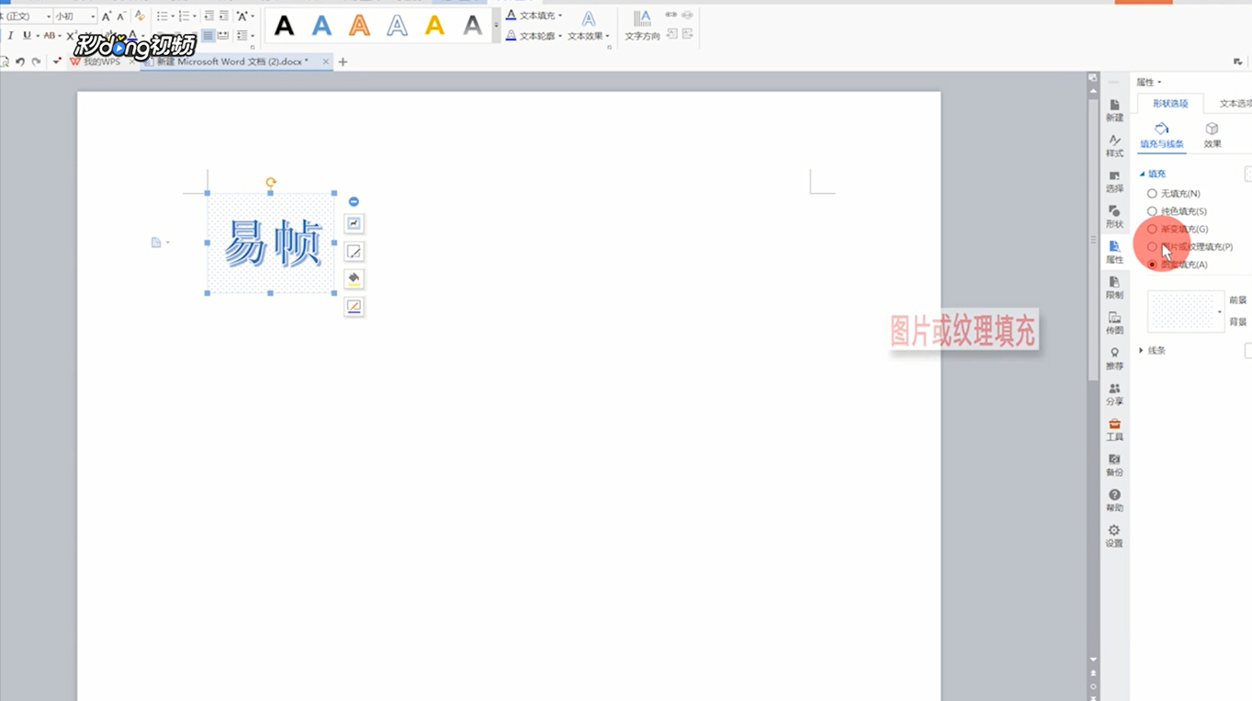1252x701 pixels.
Task: Select the 填充与线条 sub-tab
Action: 1162,135
